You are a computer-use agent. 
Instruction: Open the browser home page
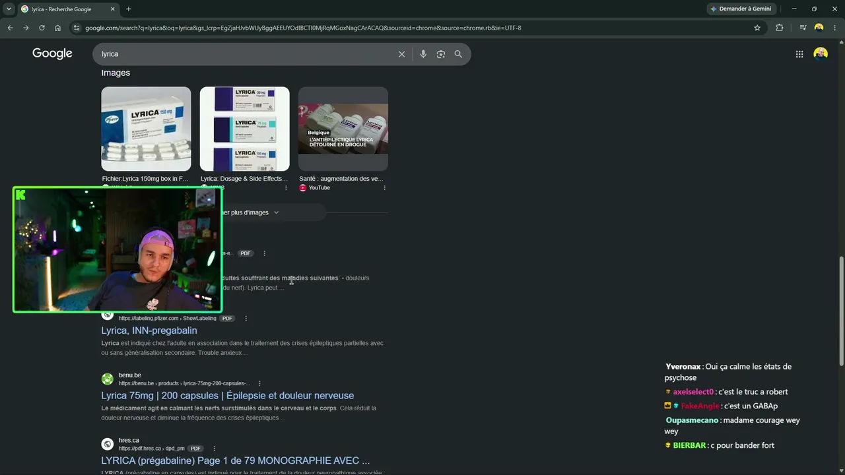click(x=58, y=28)
